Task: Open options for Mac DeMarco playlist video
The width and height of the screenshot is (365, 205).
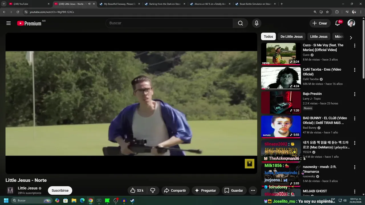Action: click(354, 143)
